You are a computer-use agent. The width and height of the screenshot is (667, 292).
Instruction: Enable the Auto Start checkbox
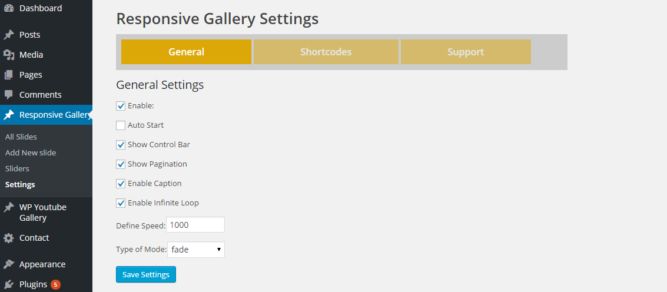(x=121, y=125)
